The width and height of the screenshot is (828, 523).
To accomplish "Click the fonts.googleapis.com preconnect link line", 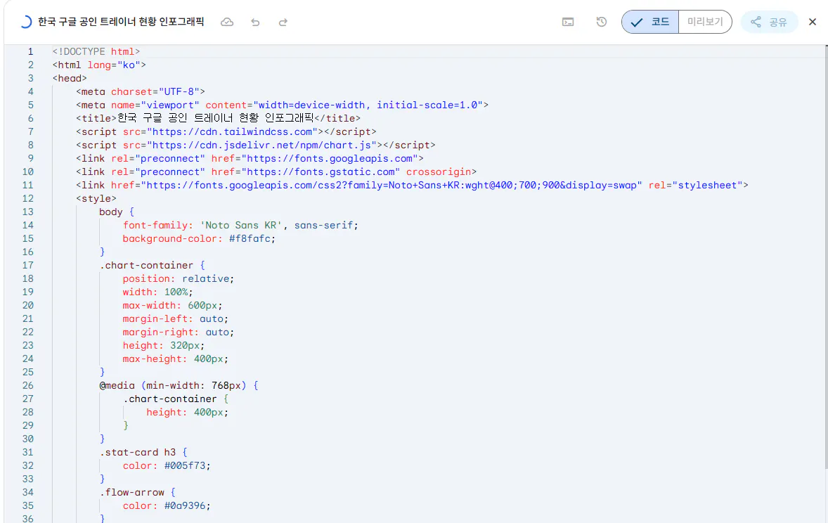I will pyautogui.click(x=250, y=158).
